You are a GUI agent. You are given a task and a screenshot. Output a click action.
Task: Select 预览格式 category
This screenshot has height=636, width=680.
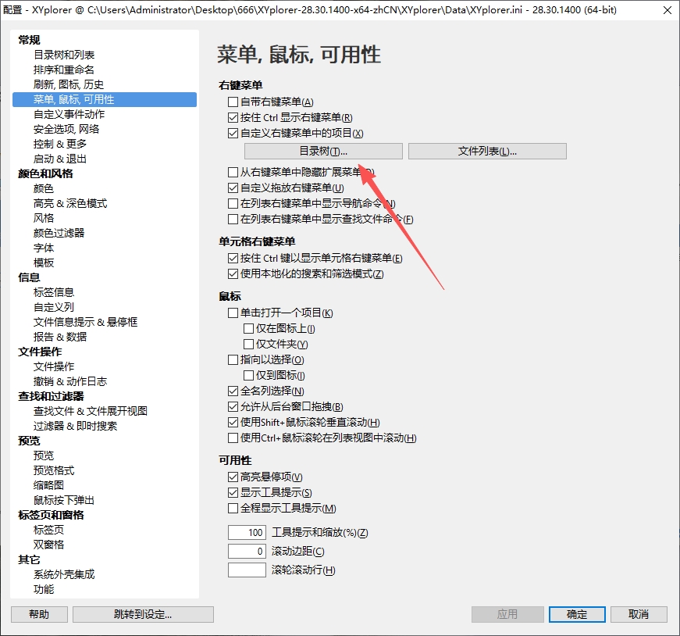click(x=54, y=470)
